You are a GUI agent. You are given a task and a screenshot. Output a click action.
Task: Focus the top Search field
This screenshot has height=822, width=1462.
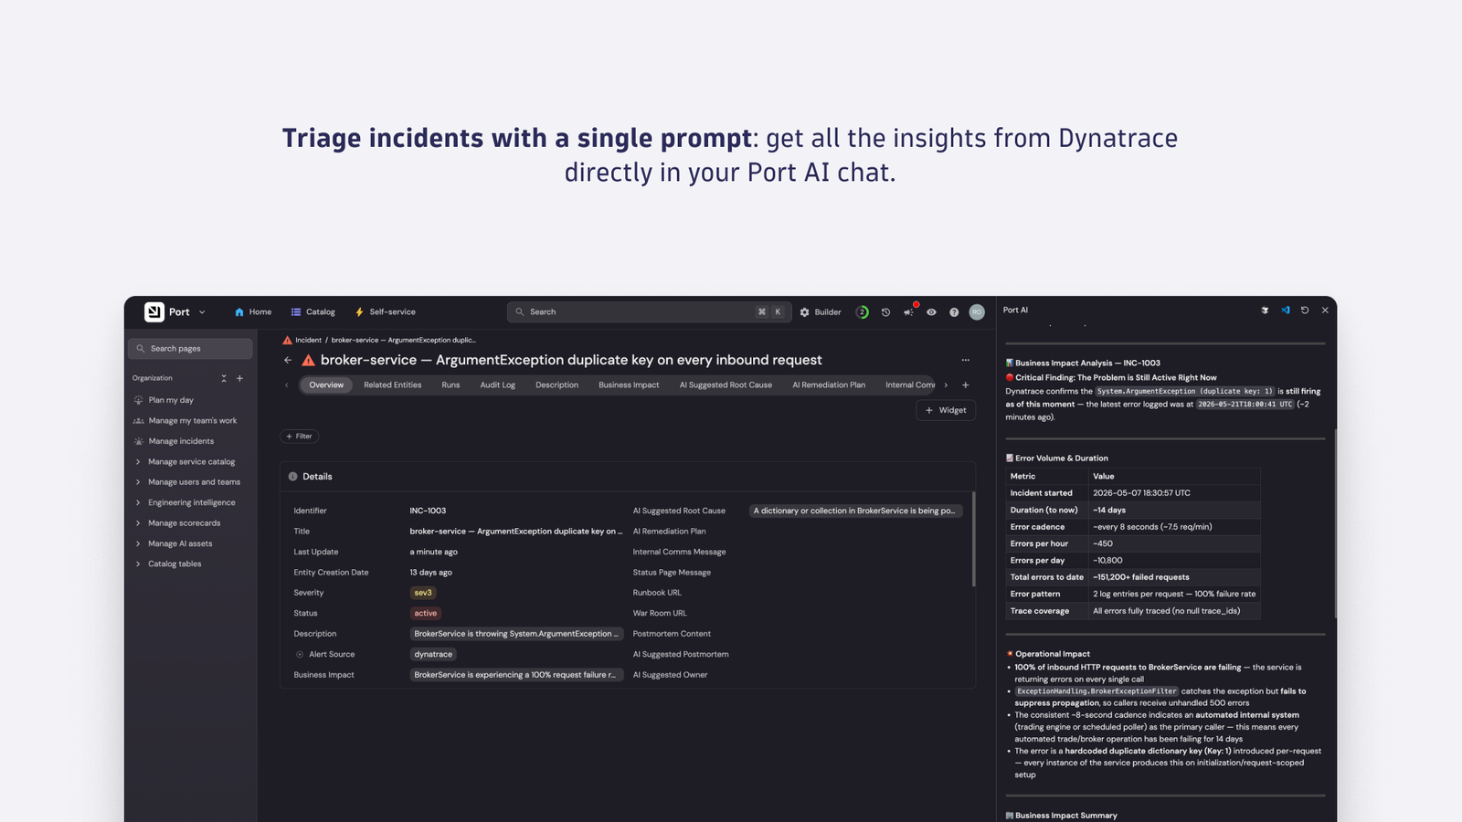[x=649, y=312]
